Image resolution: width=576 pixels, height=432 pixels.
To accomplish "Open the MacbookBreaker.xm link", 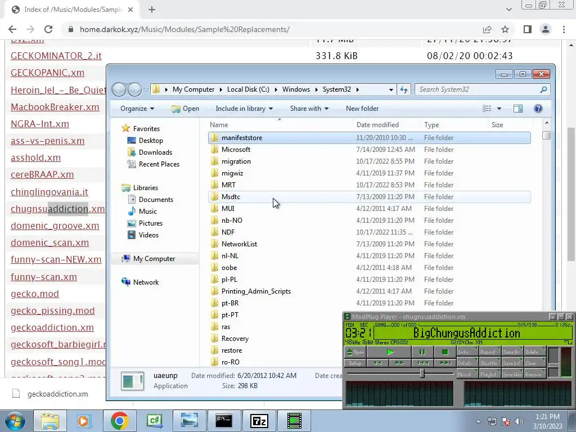I will (55, 107).
